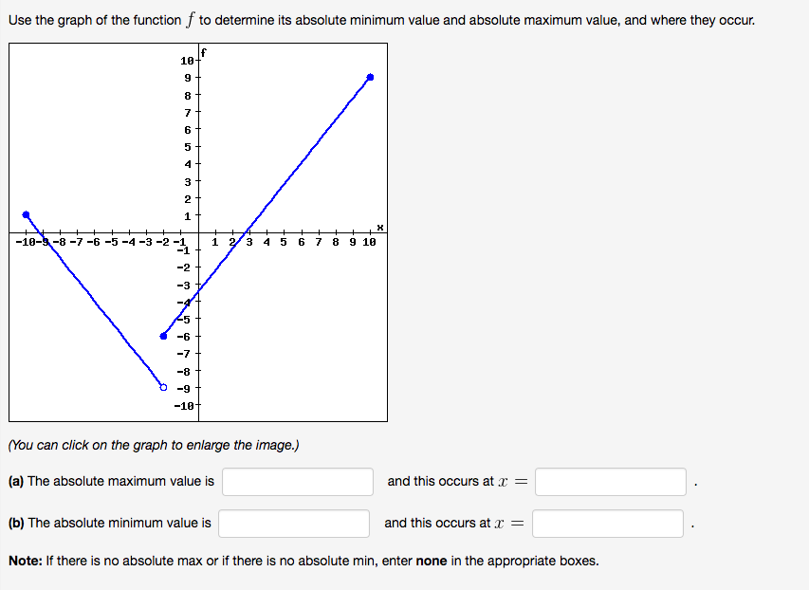Click the bold word 'none' in the note
Viewport: 809px width, 590px height.
(x=432, y=561)
